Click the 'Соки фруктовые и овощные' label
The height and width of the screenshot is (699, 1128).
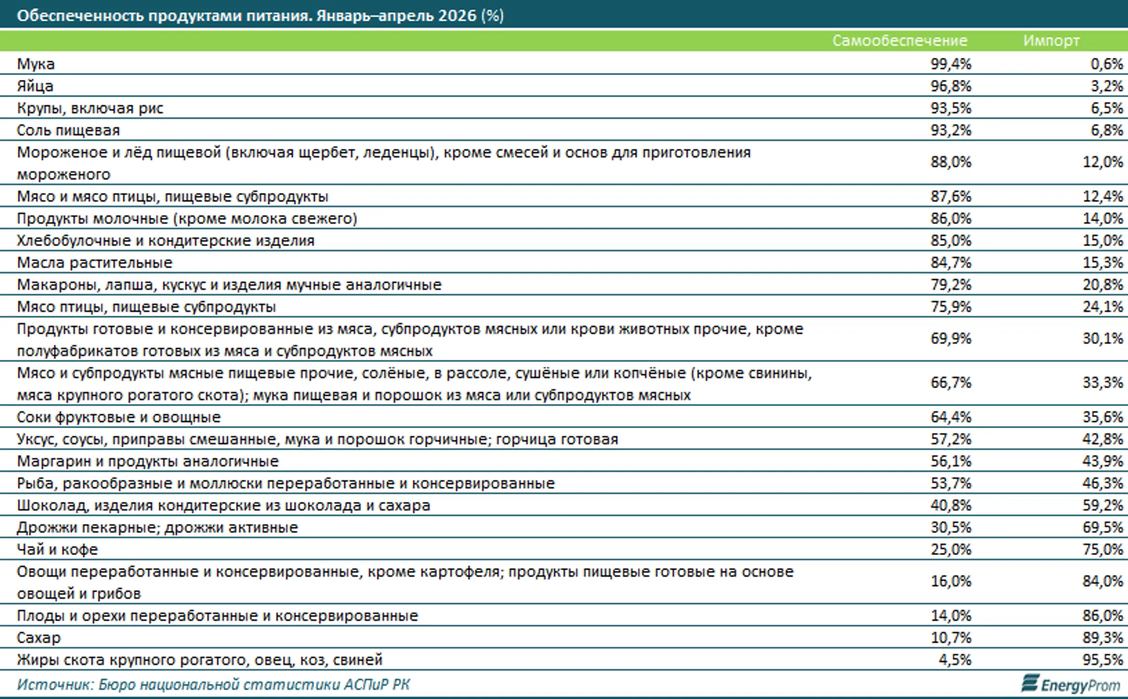point(119,417)
